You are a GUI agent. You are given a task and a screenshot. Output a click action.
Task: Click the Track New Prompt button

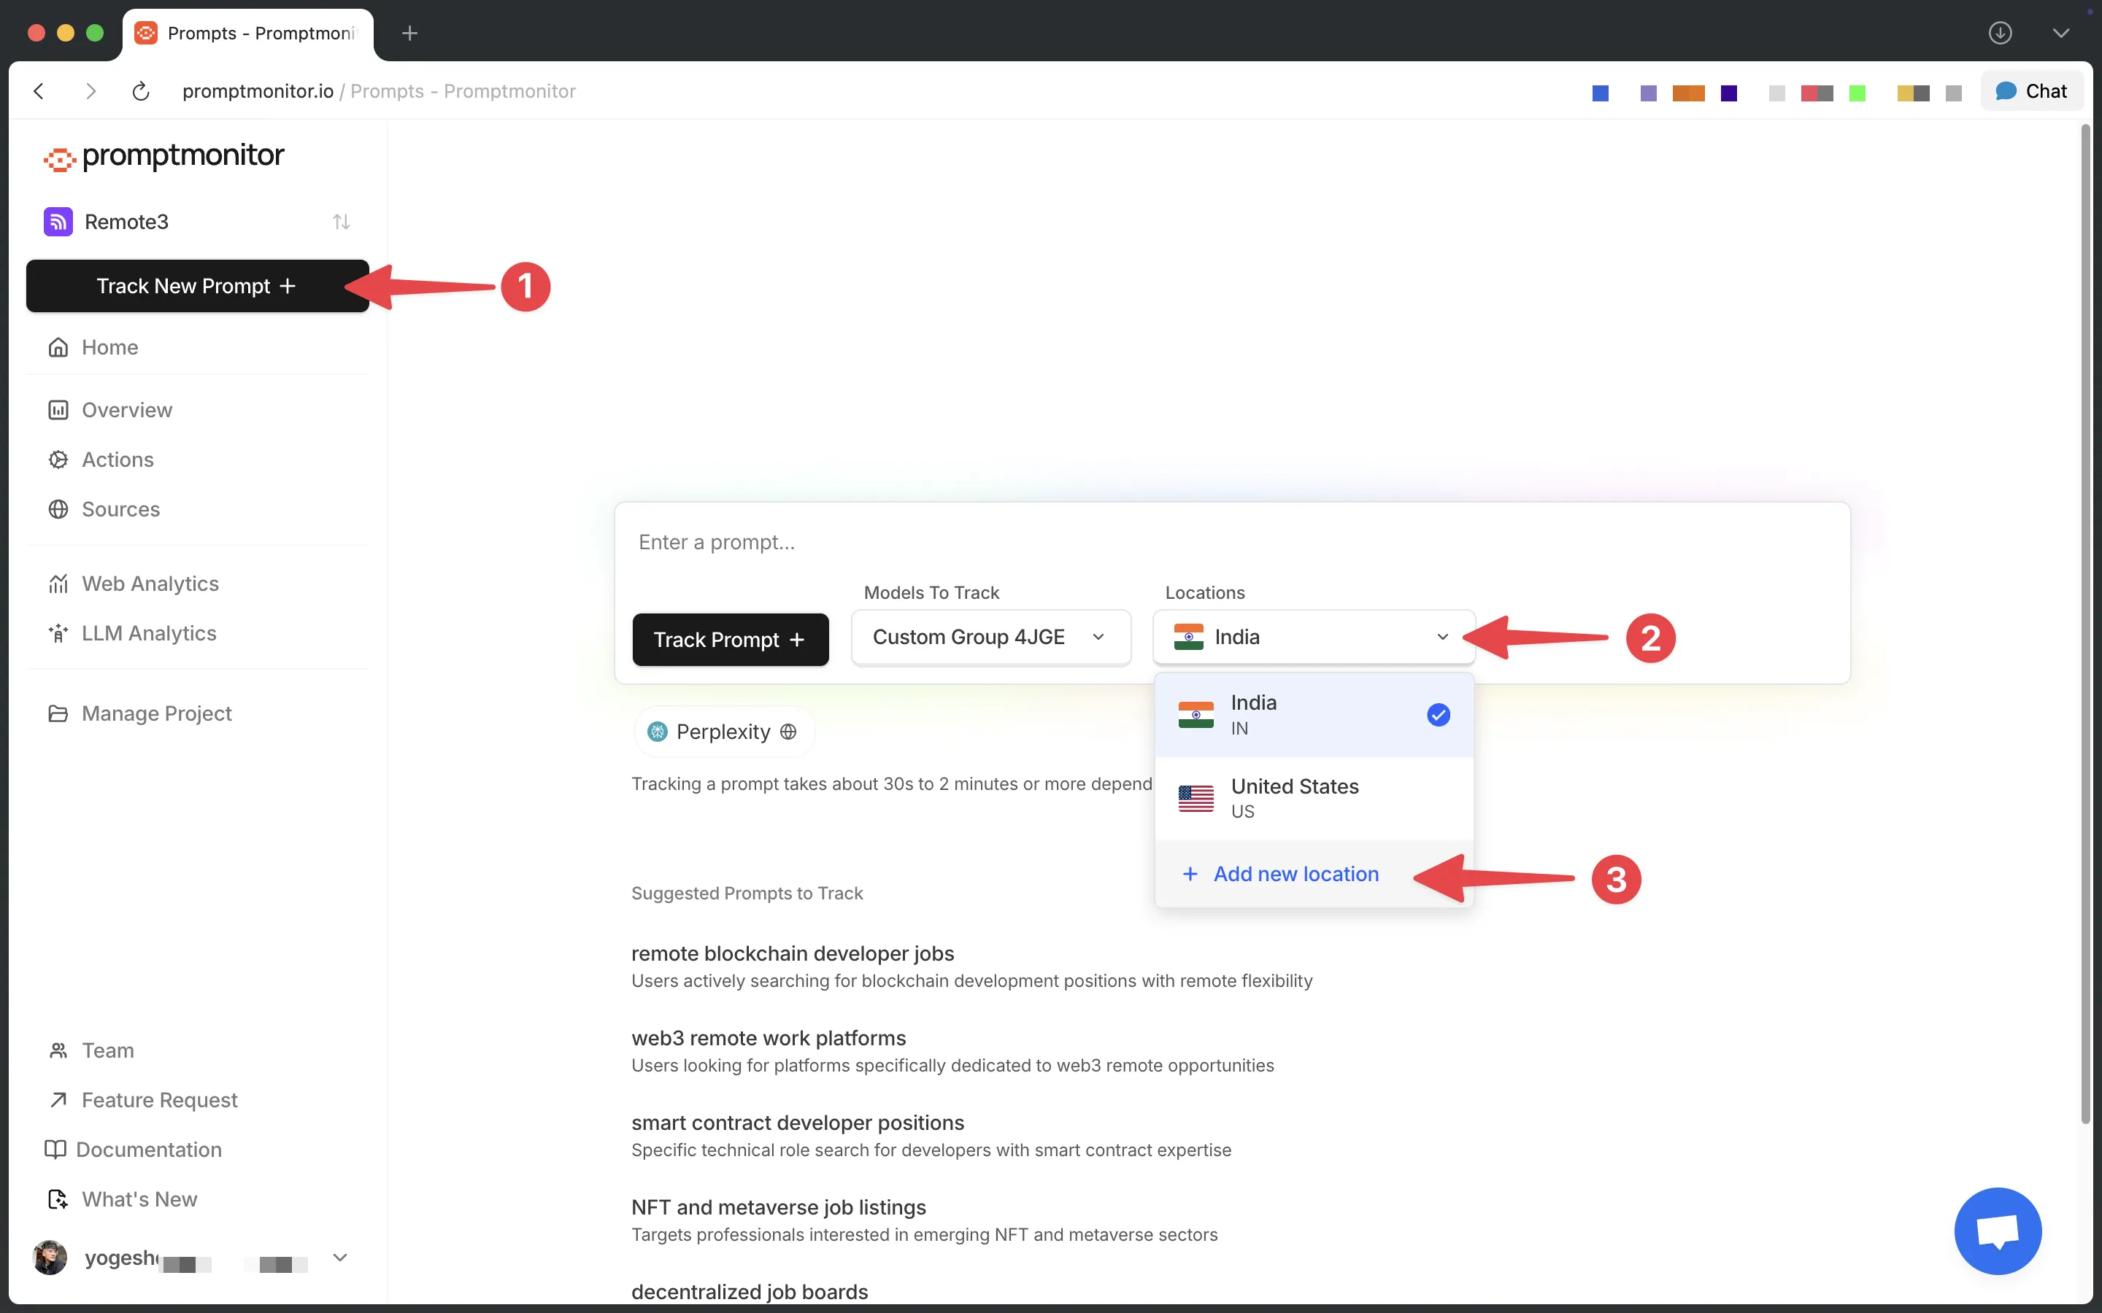point(197,286)
